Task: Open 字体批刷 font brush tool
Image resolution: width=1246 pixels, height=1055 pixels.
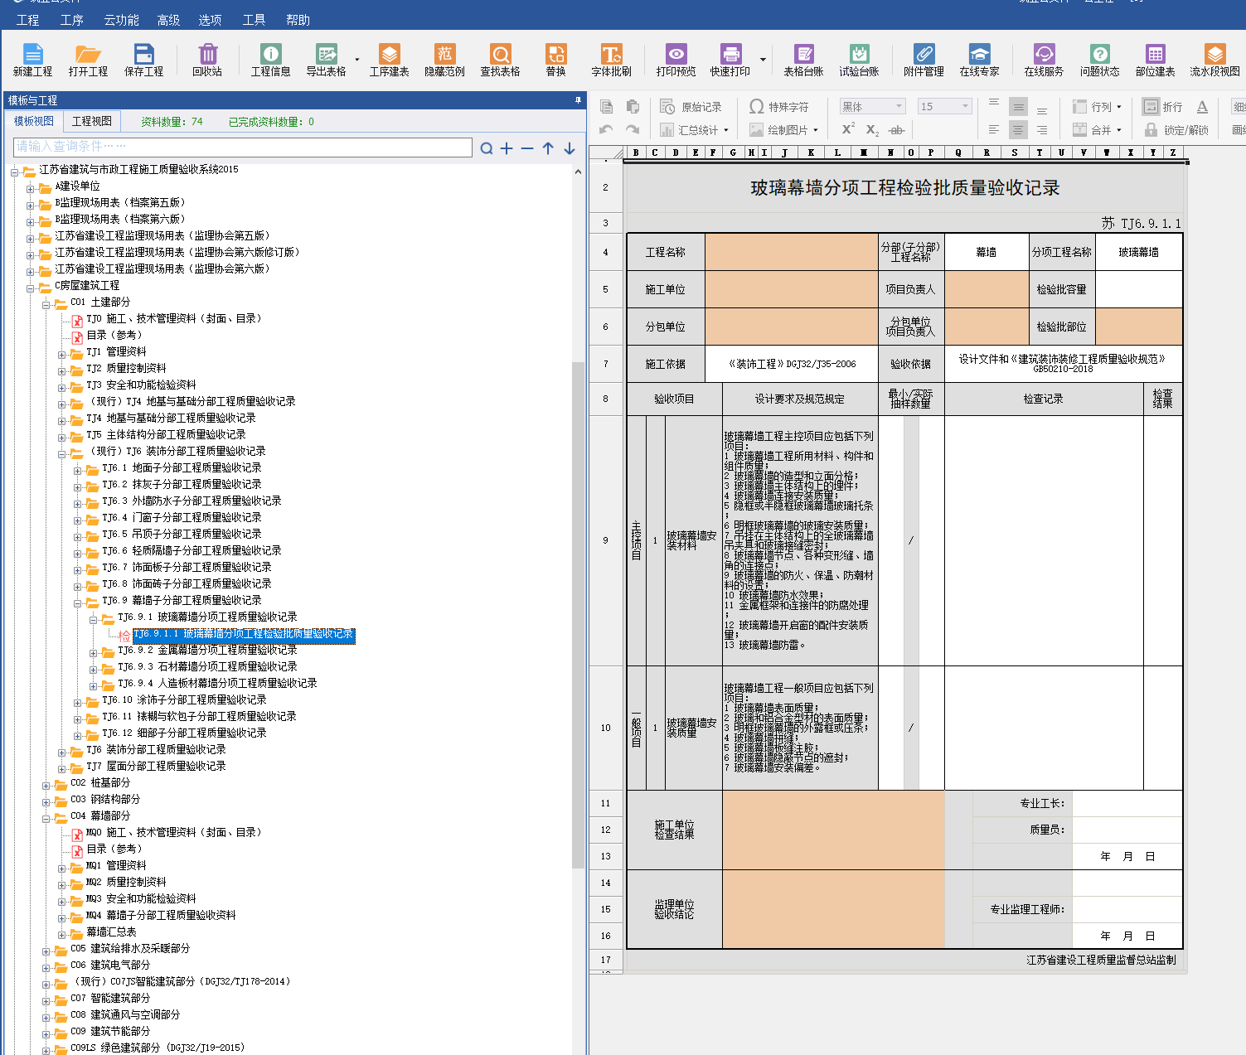Action: coord(611,60)
